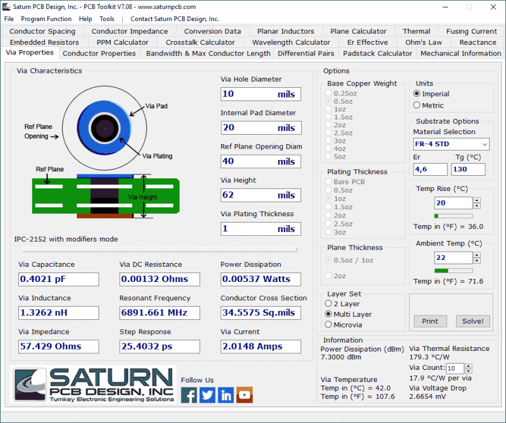Edit the Via Hole Diameter field
The image size is (506, 423).
pyautogui.click(x=261, y=94)
